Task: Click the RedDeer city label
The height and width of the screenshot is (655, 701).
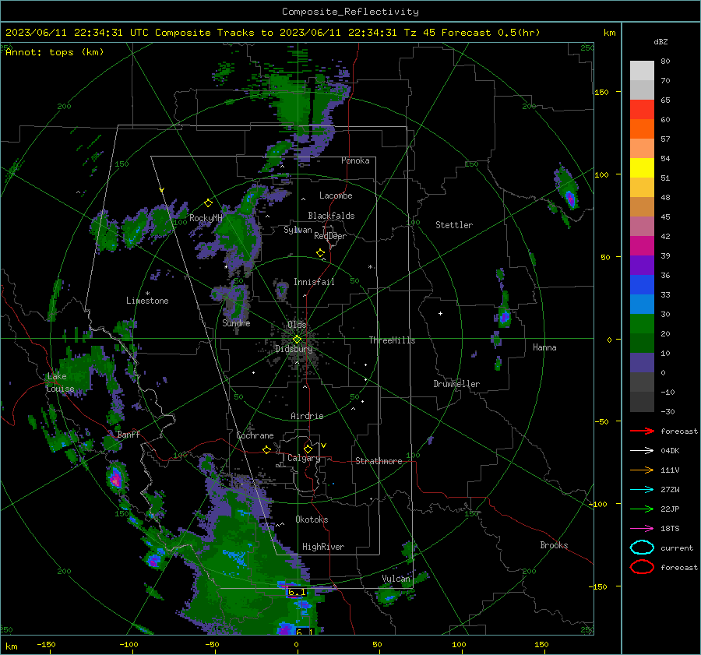Action: pyautogui.click(x=330, y=236)
